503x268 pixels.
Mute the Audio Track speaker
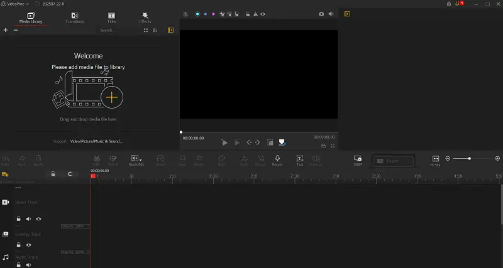tap(28, 265)
